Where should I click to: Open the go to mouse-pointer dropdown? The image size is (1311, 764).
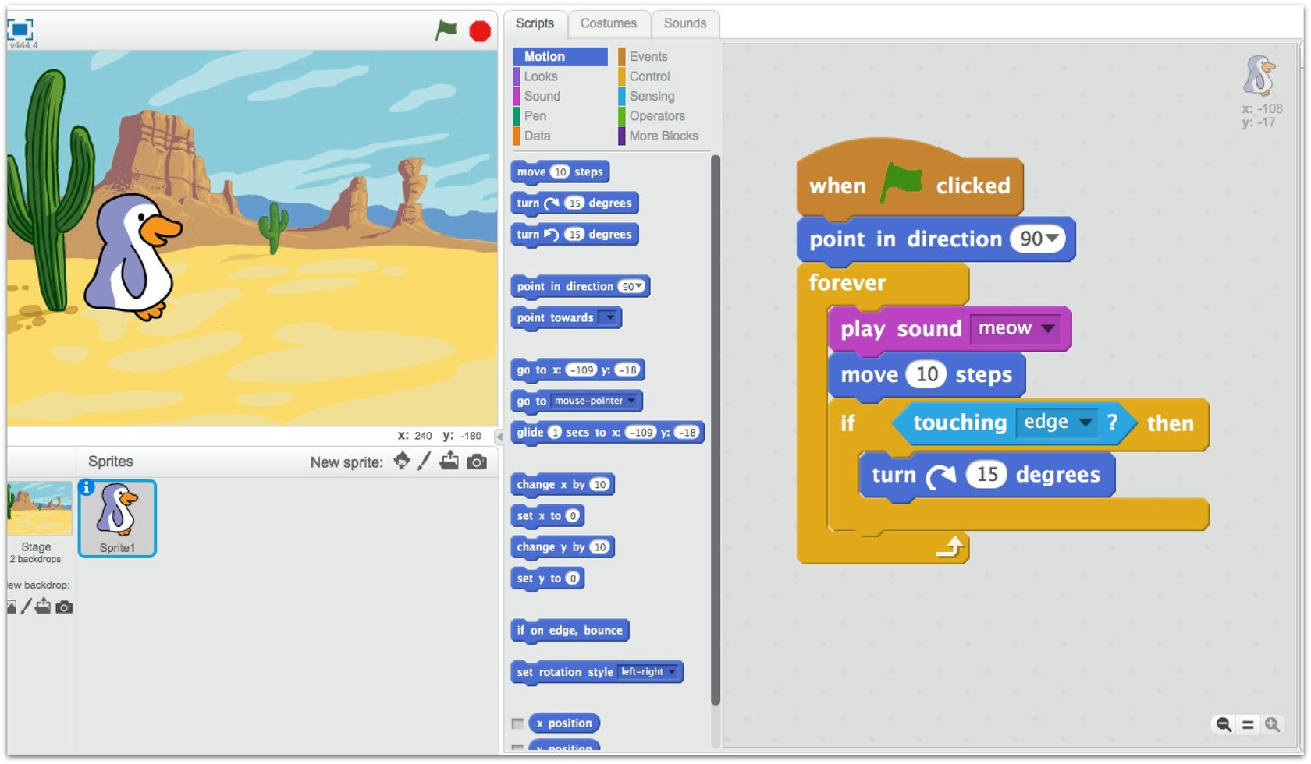[631, 401]
